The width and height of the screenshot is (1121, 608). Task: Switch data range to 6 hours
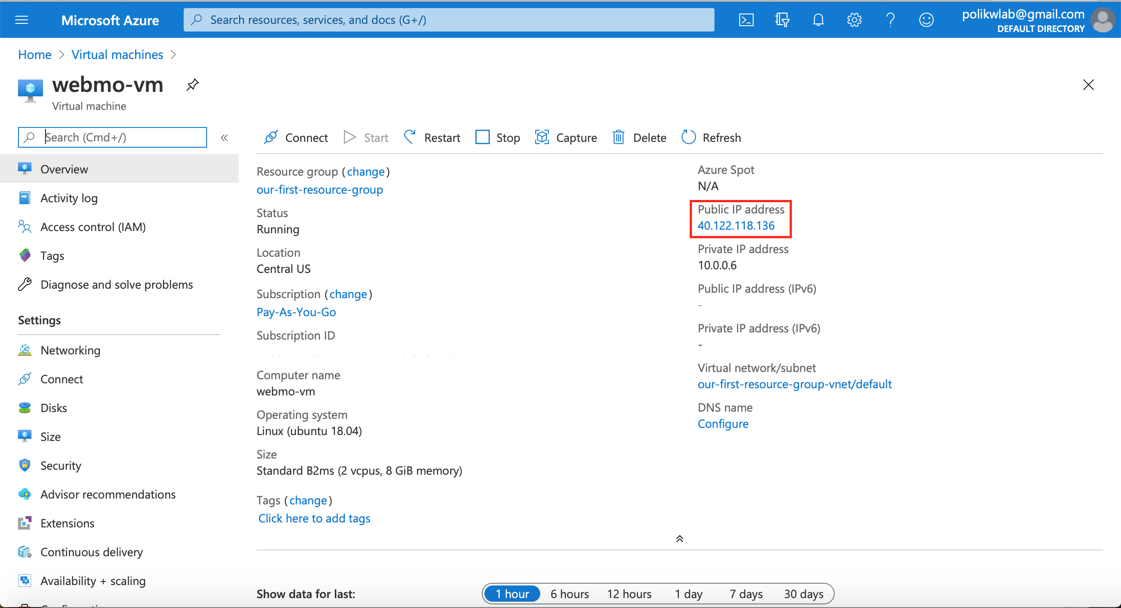(x=569, y=594)
